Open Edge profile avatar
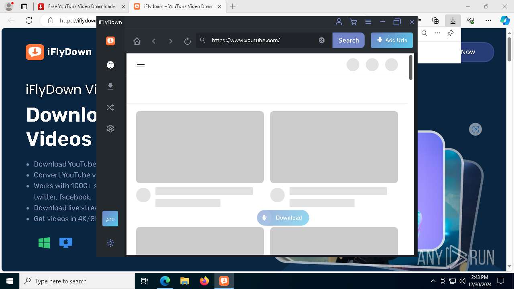This screenshot has height=289, width=514. click(9, 6)
